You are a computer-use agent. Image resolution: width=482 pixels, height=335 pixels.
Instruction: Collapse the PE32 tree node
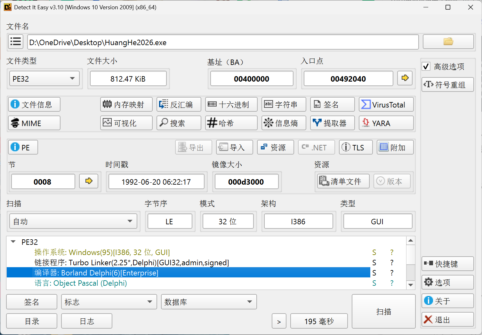click(13, 242)
